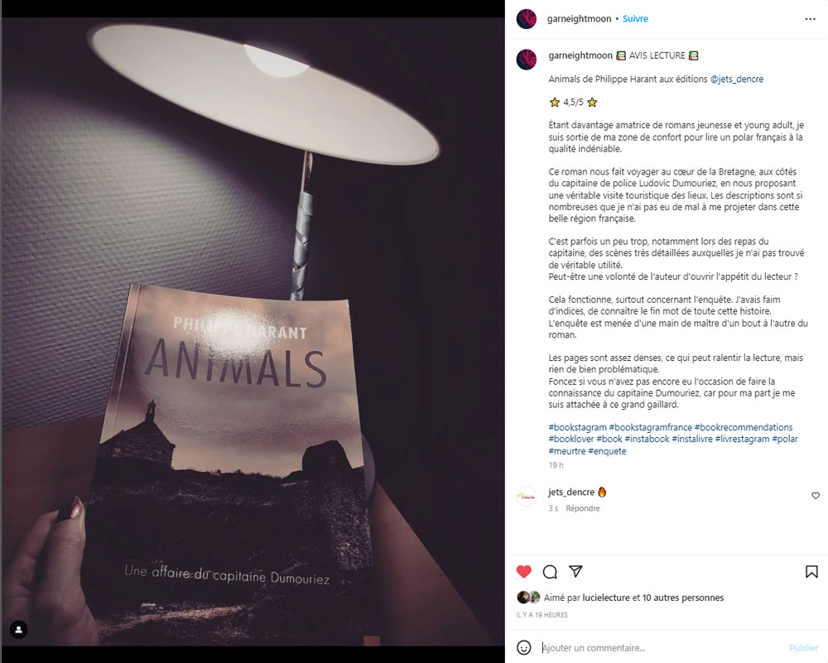
Task: Open @jets_dencre mention link
Action: (737, 79)
